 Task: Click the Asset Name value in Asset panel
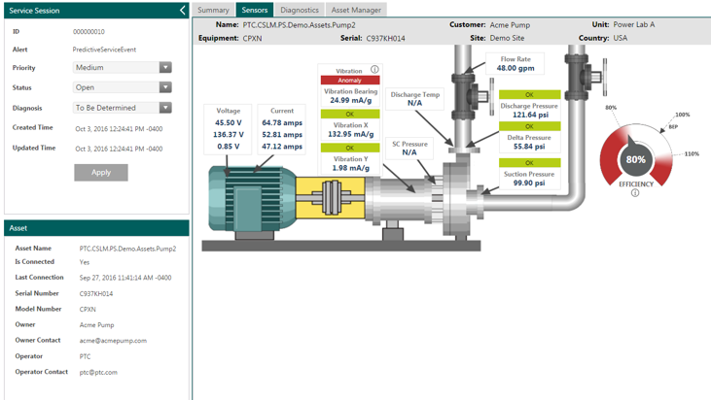127,249
